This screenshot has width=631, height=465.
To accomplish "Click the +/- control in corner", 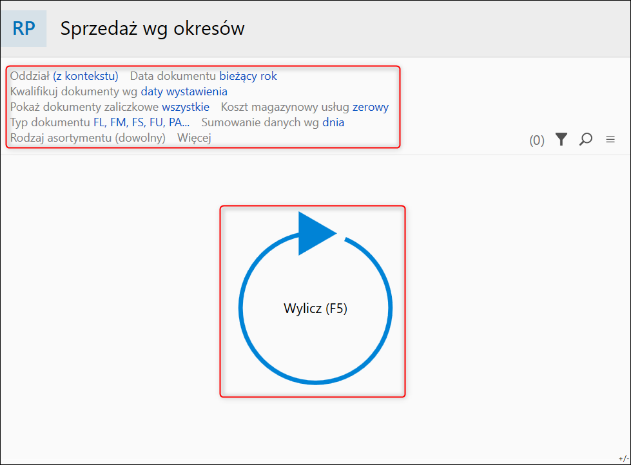I will pos(624,458).
